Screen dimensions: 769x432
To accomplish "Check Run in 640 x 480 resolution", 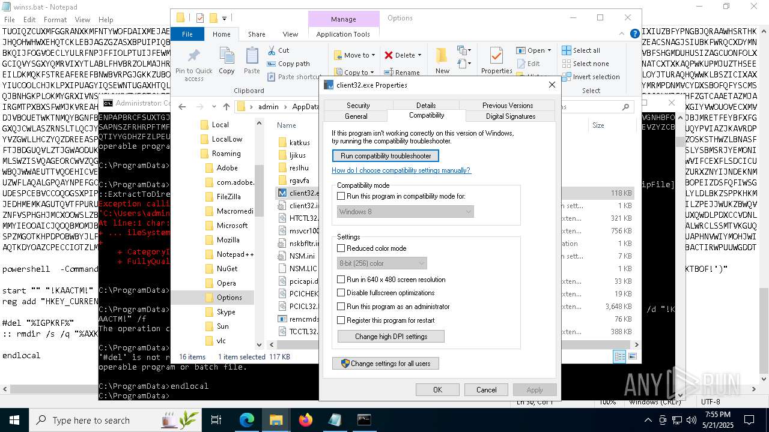I will click(x=341, y=280).
